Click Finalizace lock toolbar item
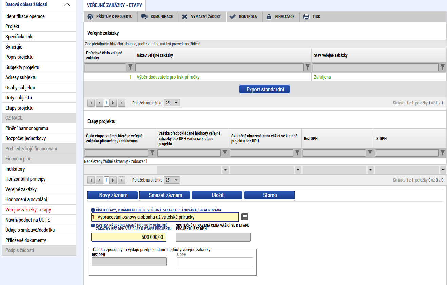Image resolution: width=447 pixels, height=285 pixels. click(x=281, y=17)
